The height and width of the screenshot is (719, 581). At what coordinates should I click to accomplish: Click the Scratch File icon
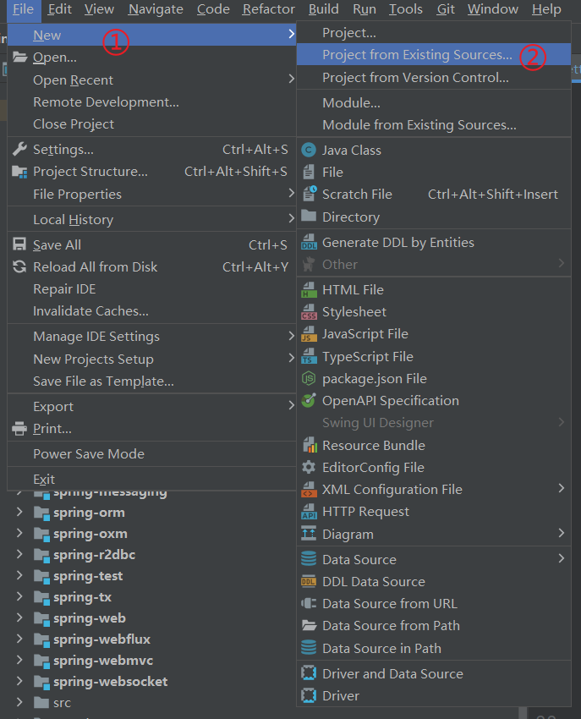tap(309, 194)
